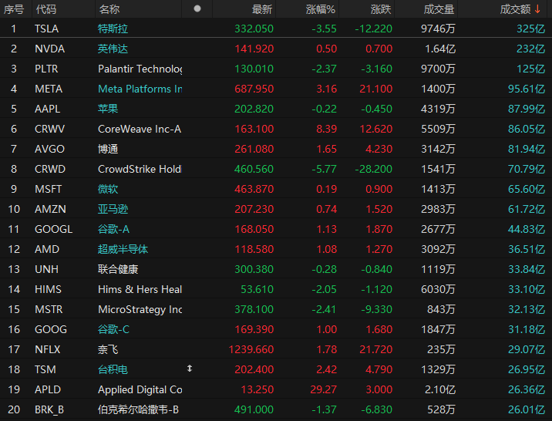Select the UNH ticker code

[x=46, y=269]
